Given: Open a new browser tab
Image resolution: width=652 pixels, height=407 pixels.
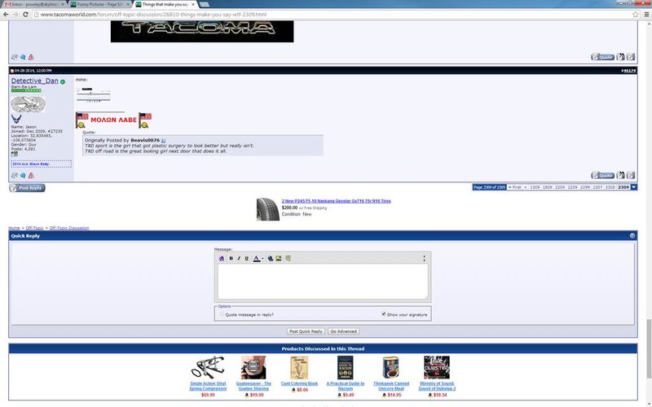Looking at the screenshot, I should click(x=205, y=4).
